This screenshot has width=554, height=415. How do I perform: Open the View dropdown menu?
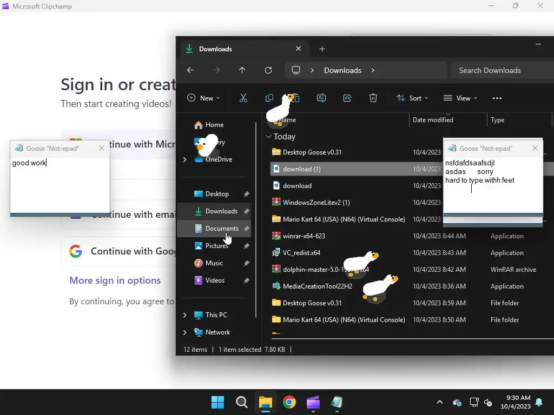[x=460, y=98]
